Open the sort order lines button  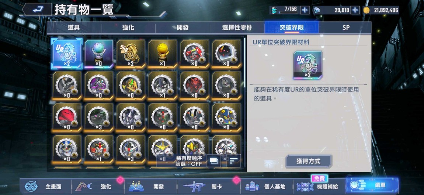234,161
